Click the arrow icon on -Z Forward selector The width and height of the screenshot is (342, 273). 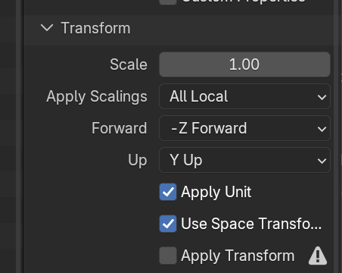click(x=322, y=129)
